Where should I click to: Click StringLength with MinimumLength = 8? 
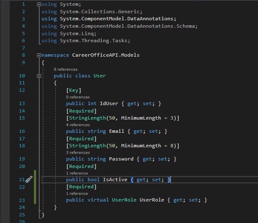(123, 146)
